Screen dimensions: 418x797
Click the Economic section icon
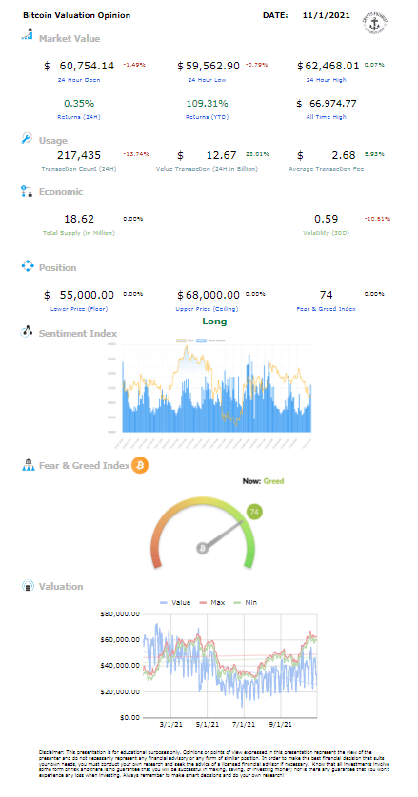point(27,191)
